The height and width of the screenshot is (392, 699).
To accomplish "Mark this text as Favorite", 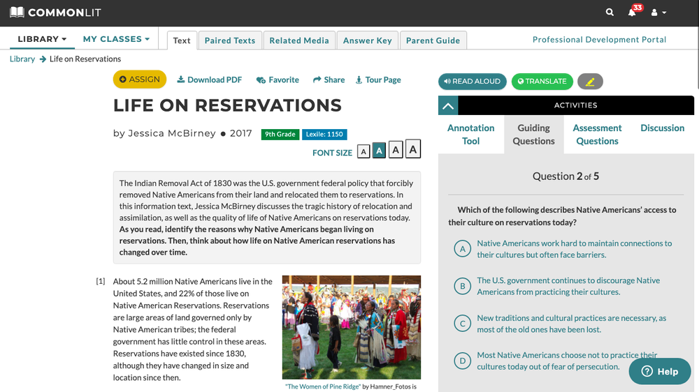I will [x=278, y=80].
